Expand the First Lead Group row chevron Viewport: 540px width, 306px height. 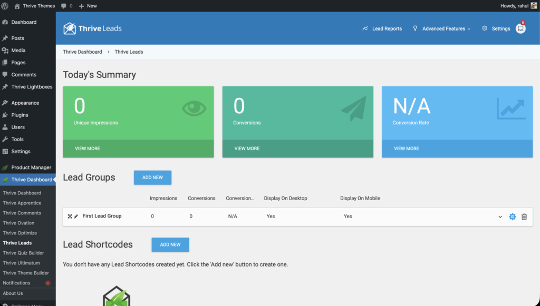[x=500, y=216]
